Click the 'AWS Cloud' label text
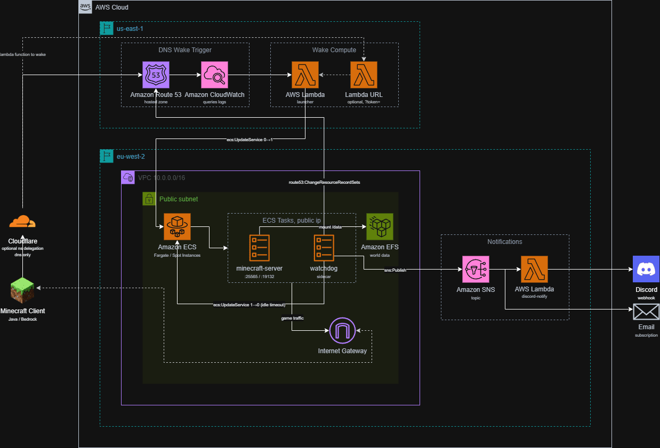Viewport: 660px width, 448px height. pos(112,7)
